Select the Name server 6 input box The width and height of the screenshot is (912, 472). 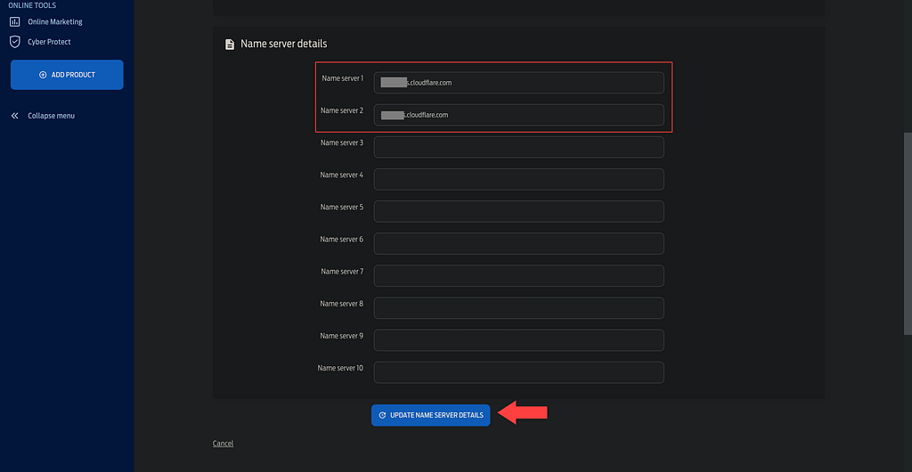tap(518, 243)
